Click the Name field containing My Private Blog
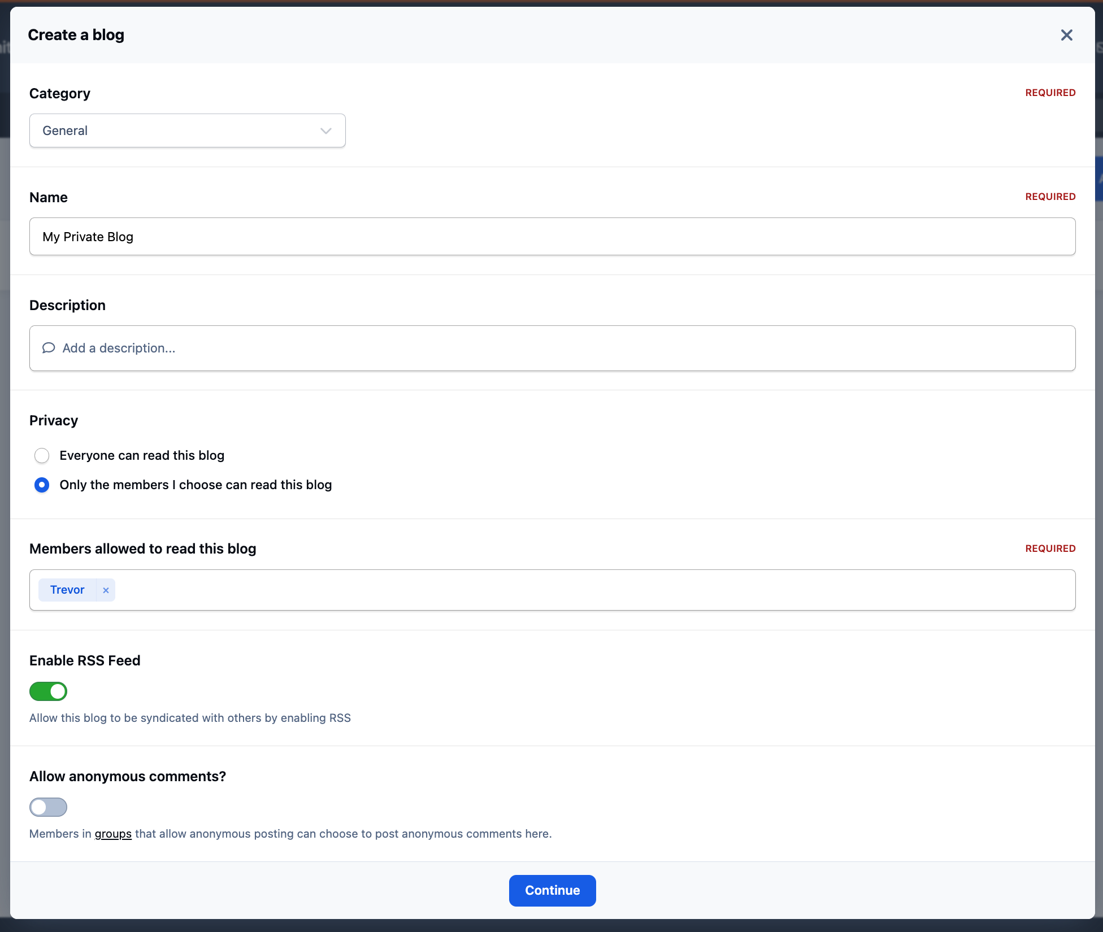1103x932 pixels. point(552,237)
